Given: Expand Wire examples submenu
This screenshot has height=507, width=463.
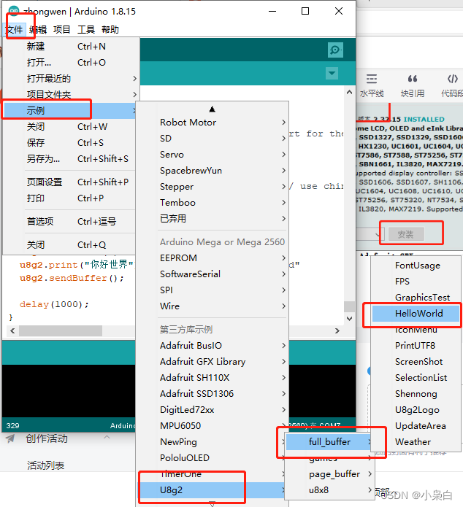Looking at the screenshot, I should pos(212,306).
